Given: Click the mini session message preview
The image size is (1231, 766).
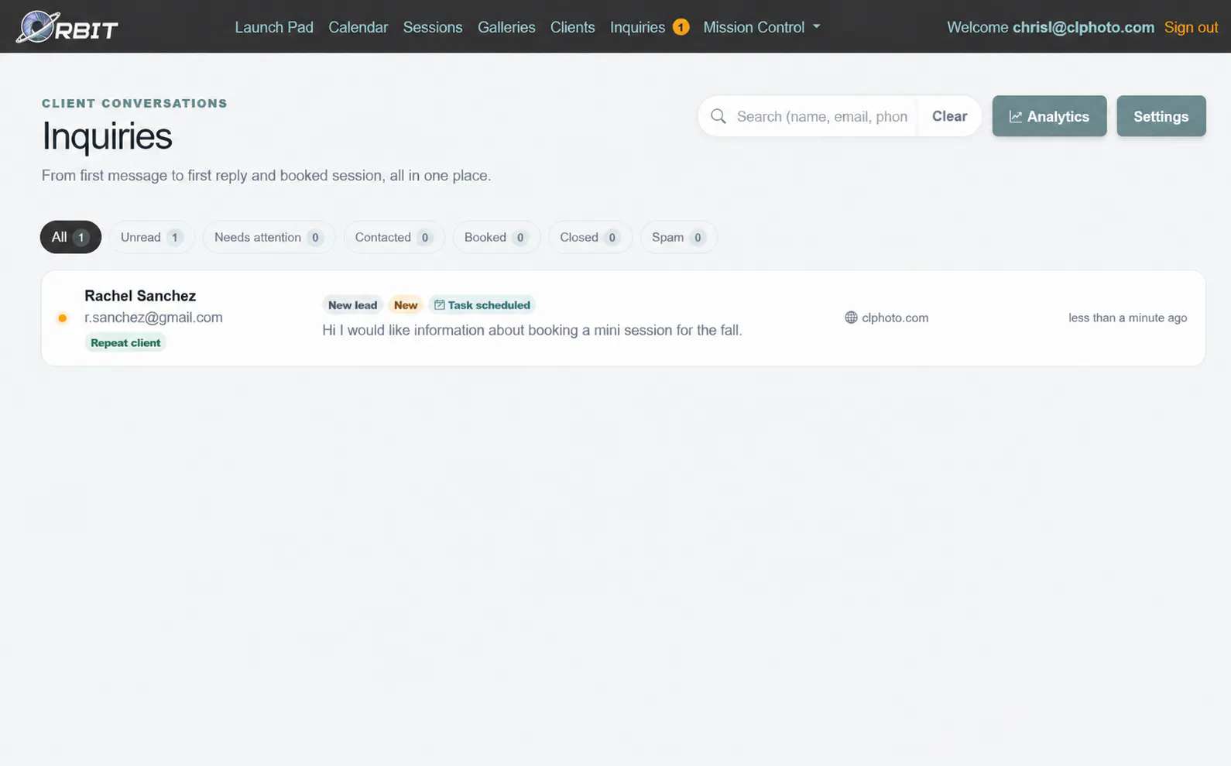Looking at the screenshot, I should coord(532,330).
